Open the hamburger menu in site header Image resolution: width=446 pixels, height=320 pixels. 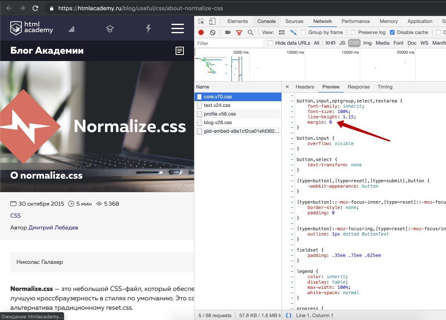point(178,28)
